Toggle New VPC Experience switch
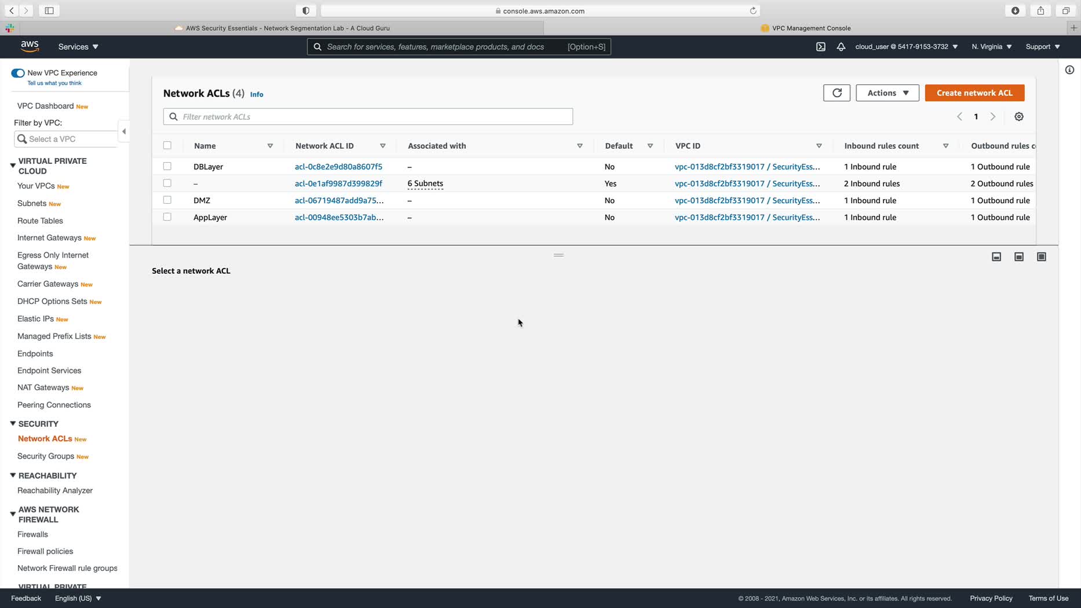Viewport: 1081px width, 608px height. (18, 73)
